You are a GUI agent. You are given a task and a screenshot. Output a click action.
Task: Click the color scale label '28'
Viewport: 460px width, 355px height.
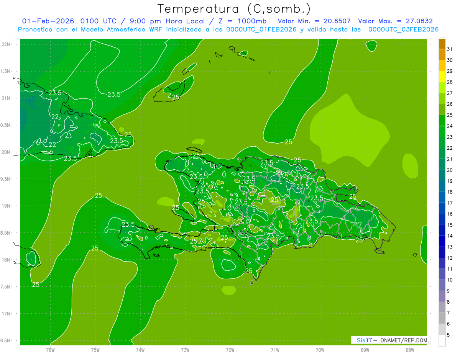450,82
